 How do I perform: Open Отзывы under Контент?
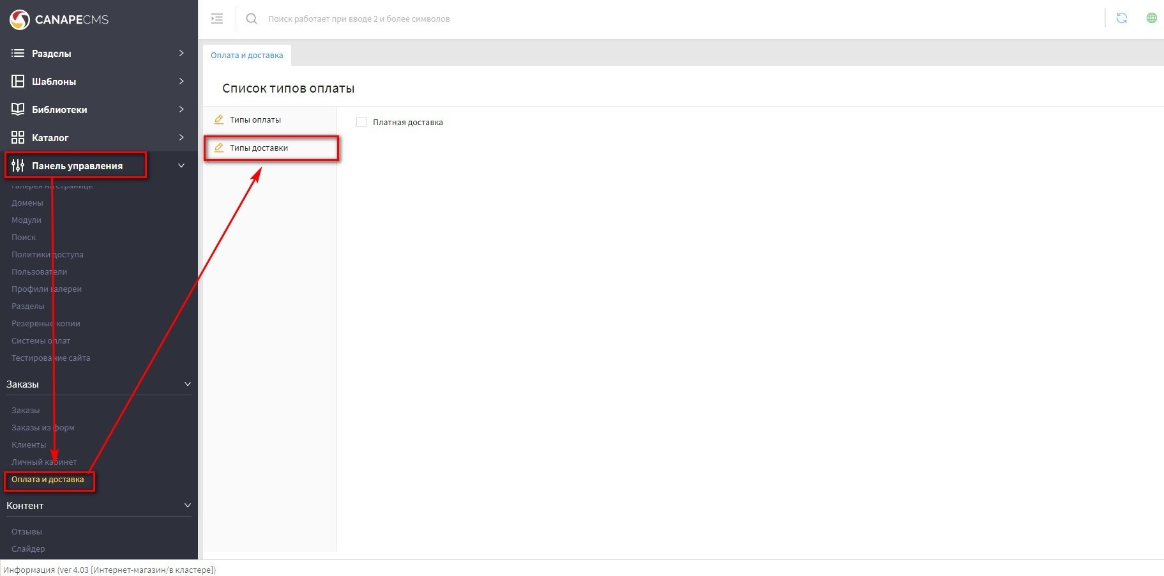pos(27,532)
